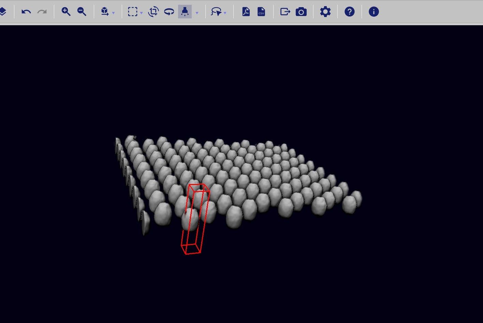Image resolution: width=483 pixels, height=323 pixels.
Task: Export data as CSV file
Action: (x=261, y=12)
